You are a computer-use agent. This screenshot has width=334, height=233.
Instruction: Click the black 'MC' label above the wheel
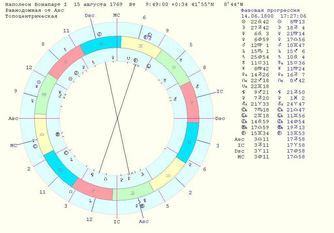pyautogui.click(x=117, y=15)
